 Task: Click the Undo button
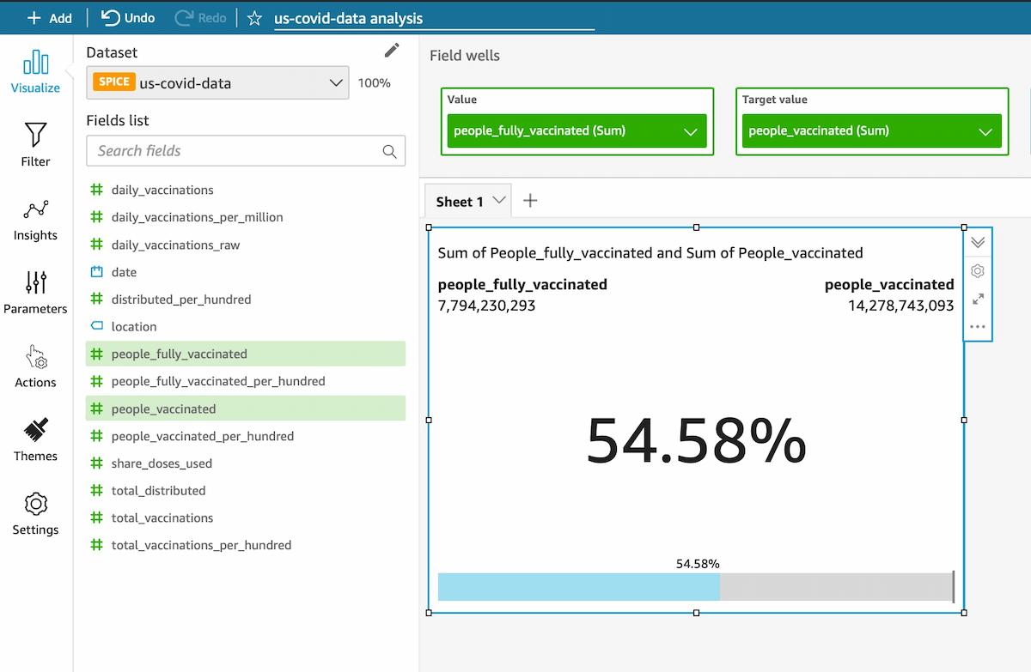128,18
